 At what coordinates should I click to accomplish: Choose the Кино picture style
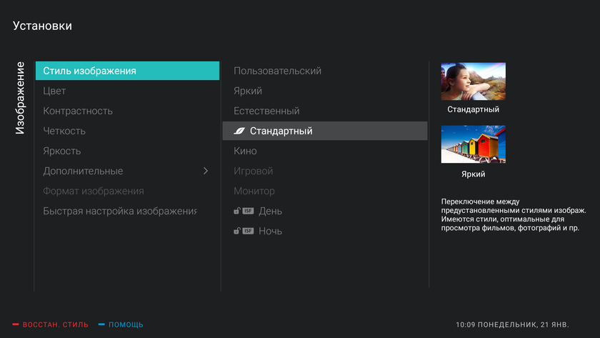(x=245, y=151)
